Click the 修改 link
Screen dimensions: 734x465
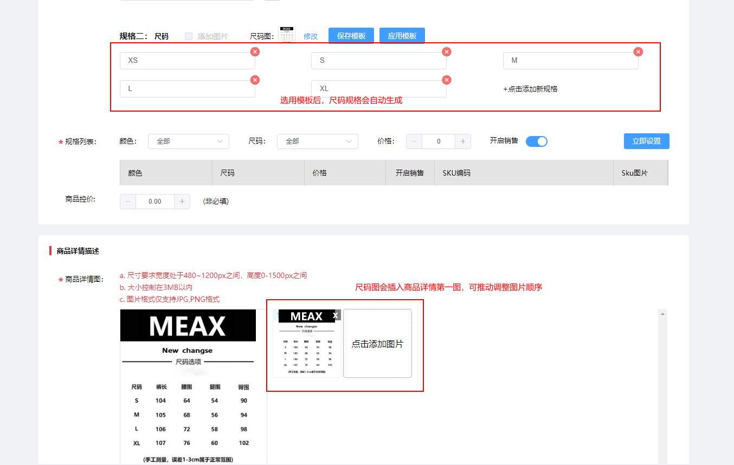[311, 36]
